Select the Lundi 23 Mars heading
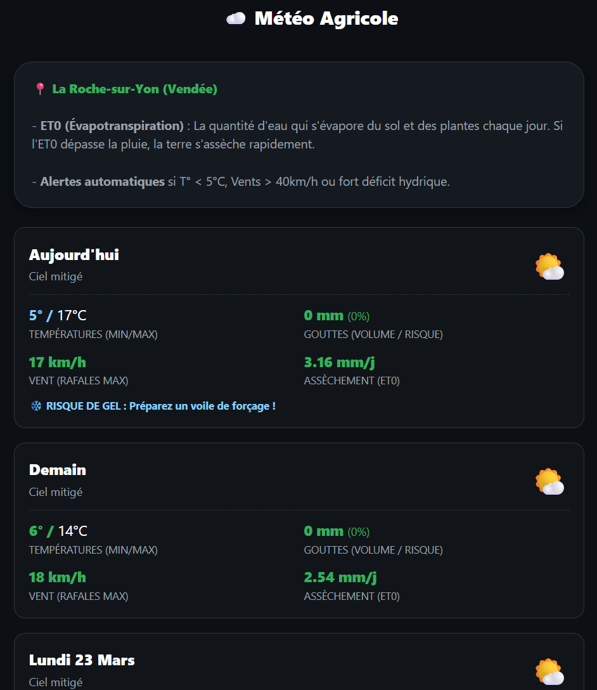The height and width of the screenshot is (690, 597). [82, 660]
